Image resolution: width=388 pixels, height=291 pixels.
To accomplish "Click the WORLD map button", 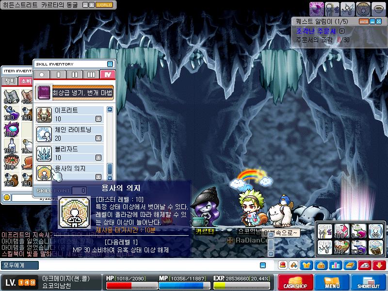I will pyautogui.click(x=104, y=5).
